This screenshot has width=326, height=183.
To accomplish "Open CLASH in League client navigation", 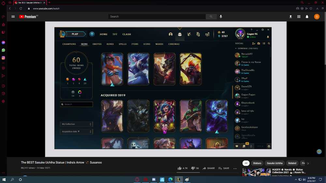I will click(126, 34).
